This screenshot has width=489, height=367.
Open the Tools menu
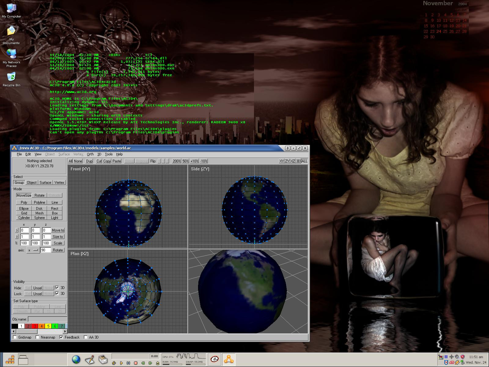coord(109,154)
